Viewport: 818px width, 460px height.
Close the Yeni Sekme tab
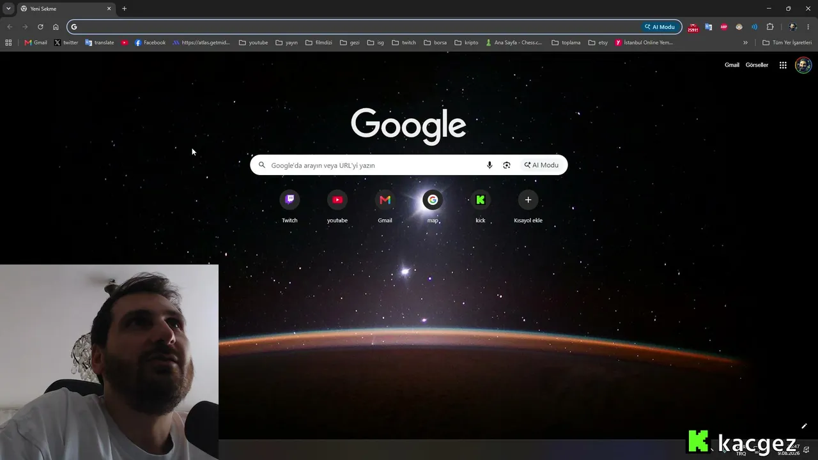coord(109,9)
